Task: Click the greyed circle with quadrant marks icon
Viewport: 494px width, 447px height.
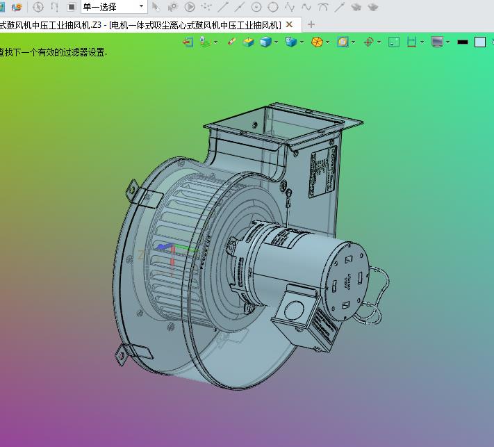Action: point(273,7)
